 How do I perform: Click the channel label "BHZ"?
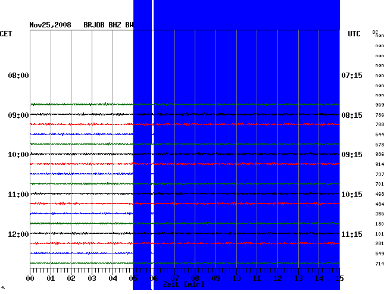pyautogui.click(x=115, y=25)
